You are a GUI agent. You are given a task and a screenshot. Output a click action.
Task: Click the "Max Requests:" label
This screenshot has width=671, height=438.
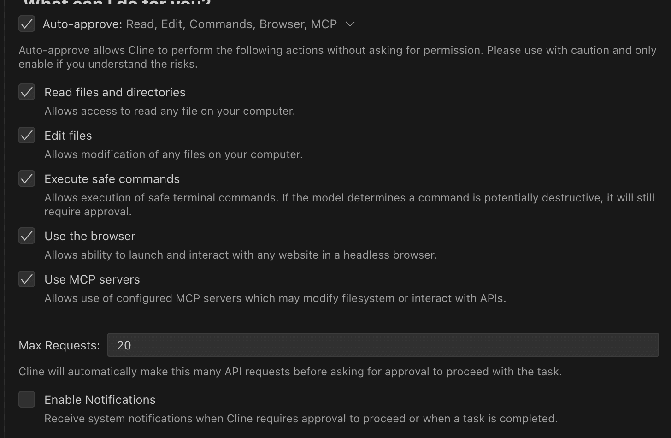coord(59,345)
